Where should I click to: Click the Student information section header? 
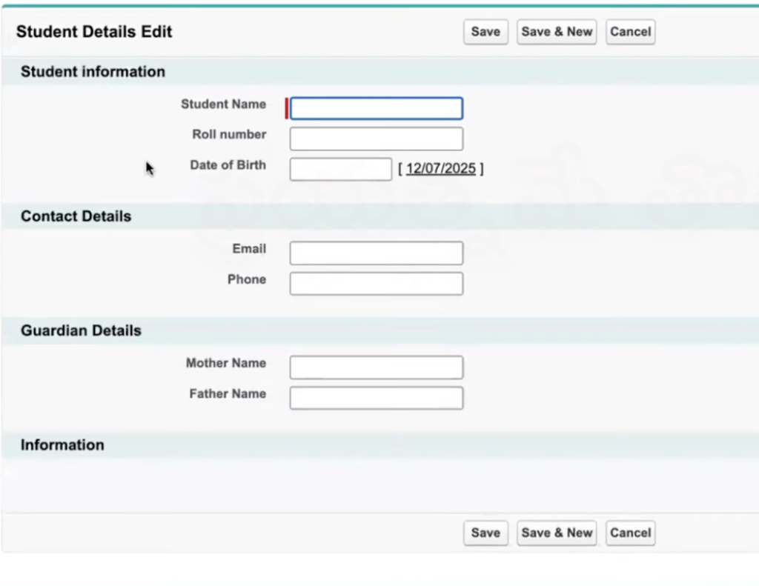pos(92,72)
